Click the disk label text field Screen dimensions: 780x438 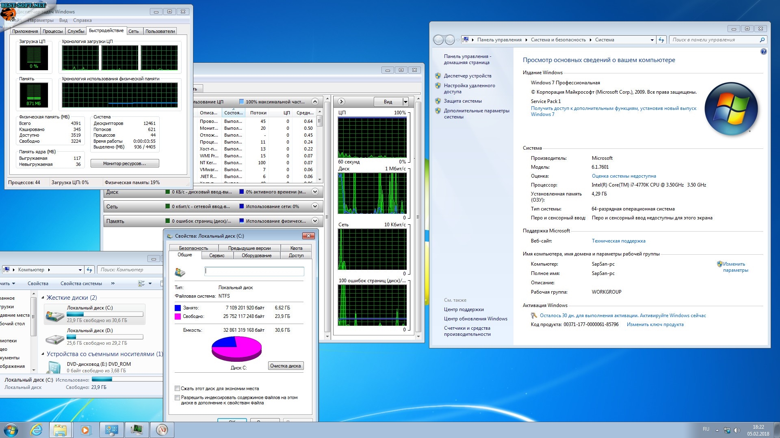click(254, 271)
